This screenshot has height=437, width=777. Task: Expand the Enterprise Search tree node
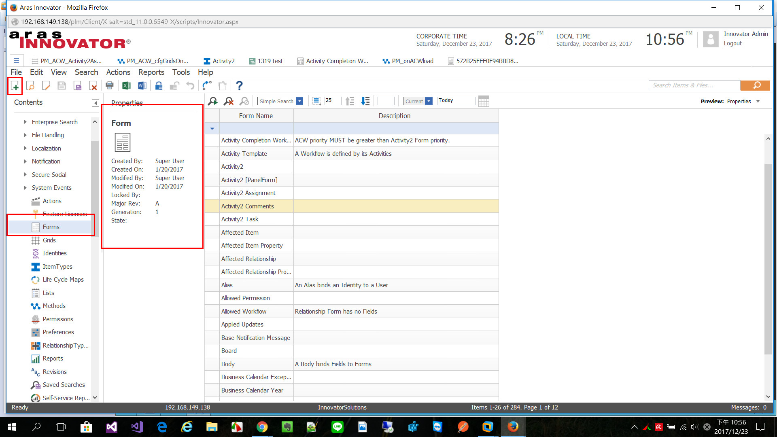pos(25,122)
